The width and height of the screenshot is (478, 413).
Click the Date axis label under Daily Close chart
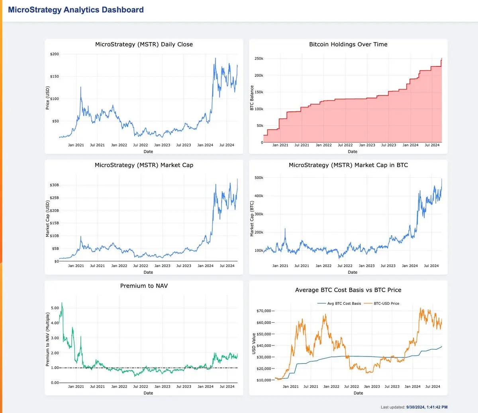148,152
